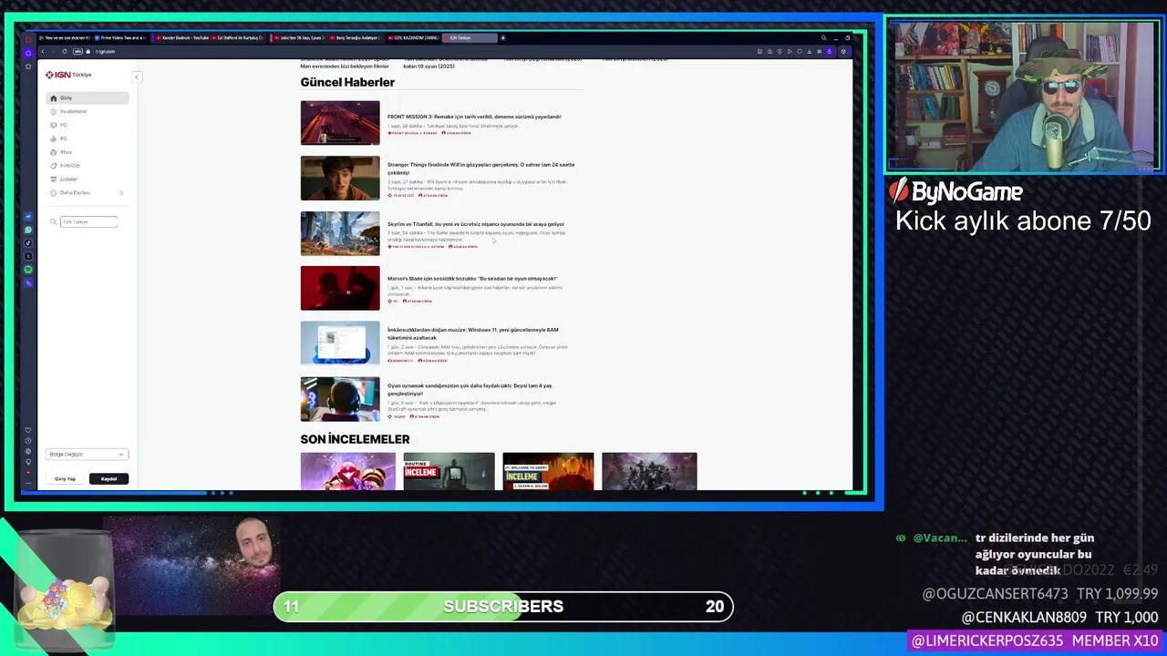Select the IGN Türkiye browser tab
This screenshot has height=656, width=1167.
tap(470, 38)
